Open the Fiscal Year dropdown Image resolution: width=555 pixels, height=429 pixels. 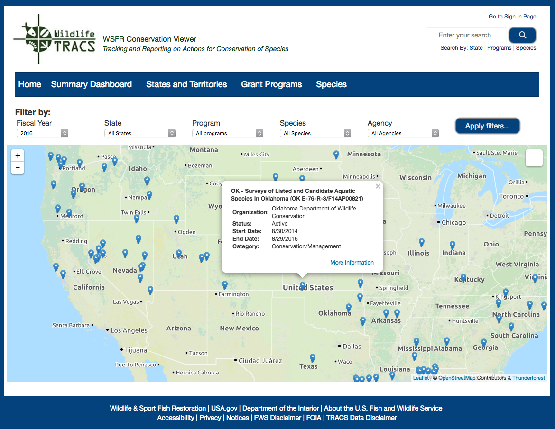(x=42, y=133)
